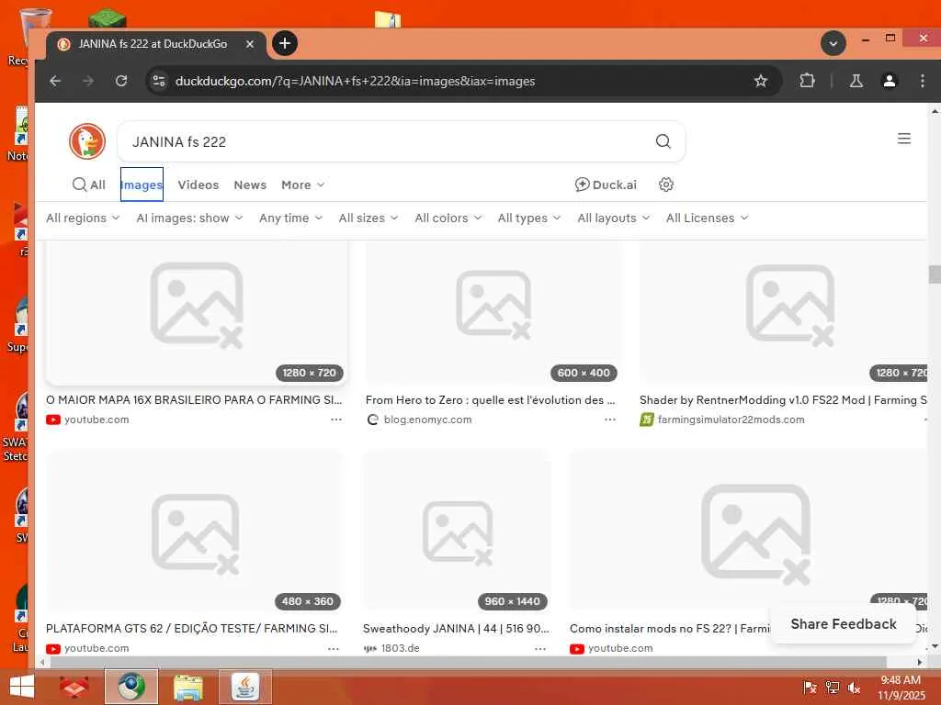
Task: Open the Extensions puzzle icon
Action: coord(807,81)
